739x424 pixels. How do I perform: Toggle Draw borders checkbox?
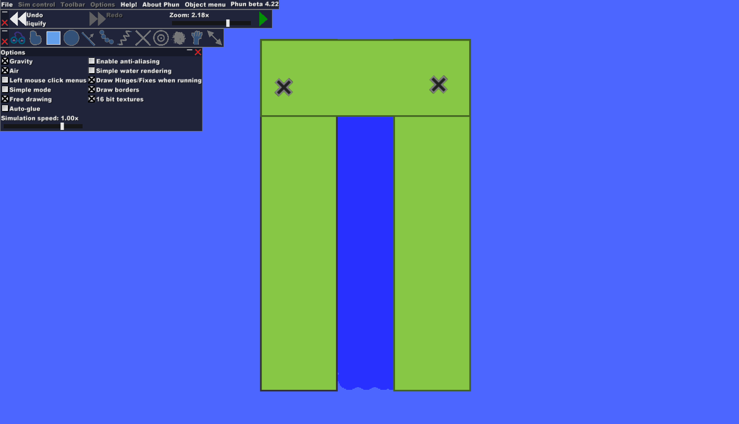tap(92, 89)
